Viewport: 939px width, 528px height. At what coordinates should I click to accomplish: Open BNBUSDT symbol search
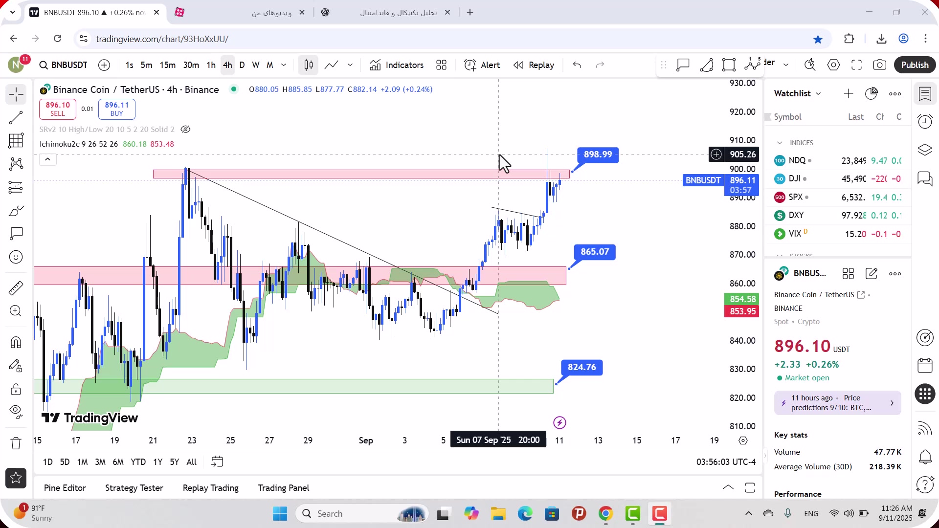pos(64,65)
